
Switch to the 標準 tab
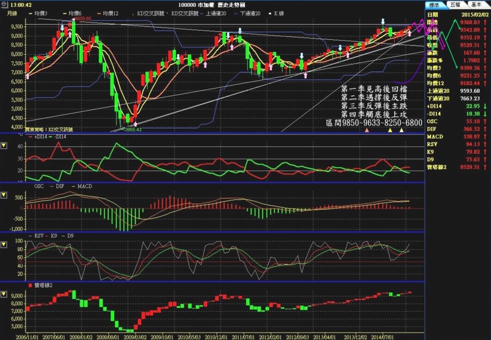coord(438,4)
